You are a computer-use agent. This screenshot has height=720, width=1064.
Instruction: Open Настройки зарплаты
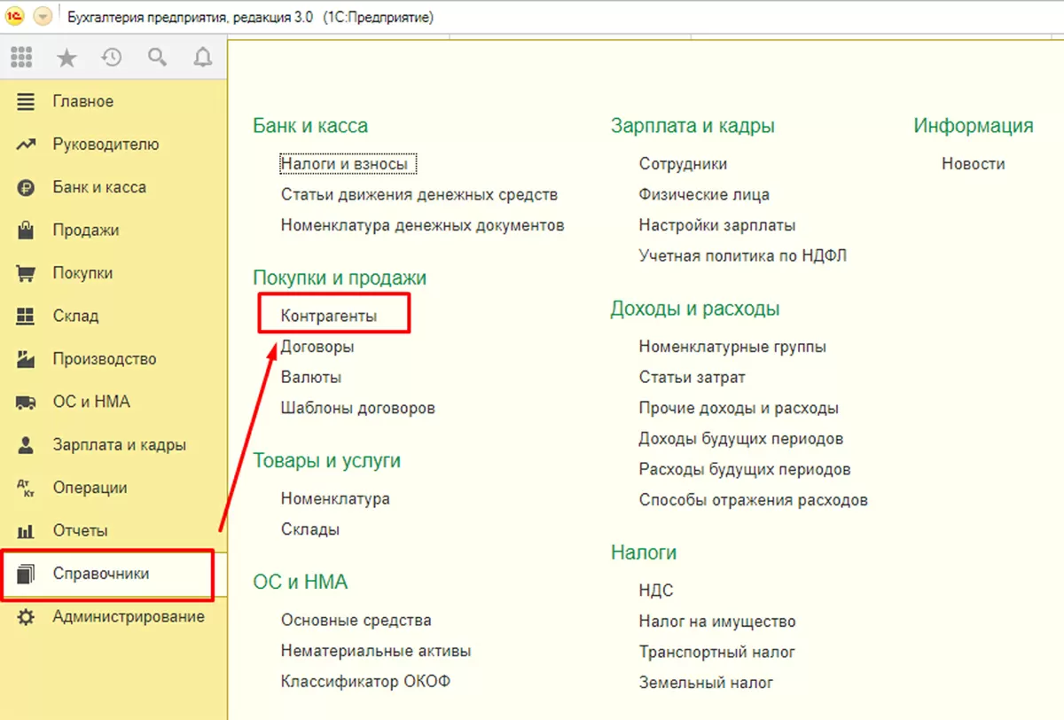click(717, 225)
